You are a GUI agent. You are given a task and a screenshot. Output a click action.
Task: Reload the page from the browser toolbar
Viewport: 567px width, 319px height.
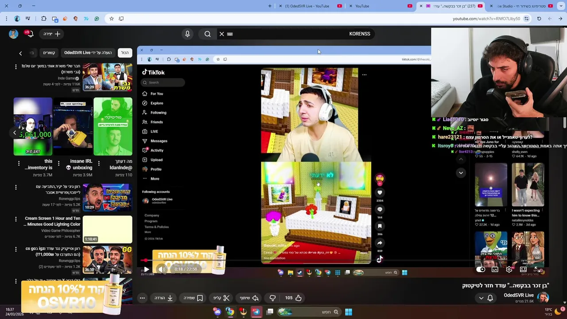point(539,19)
